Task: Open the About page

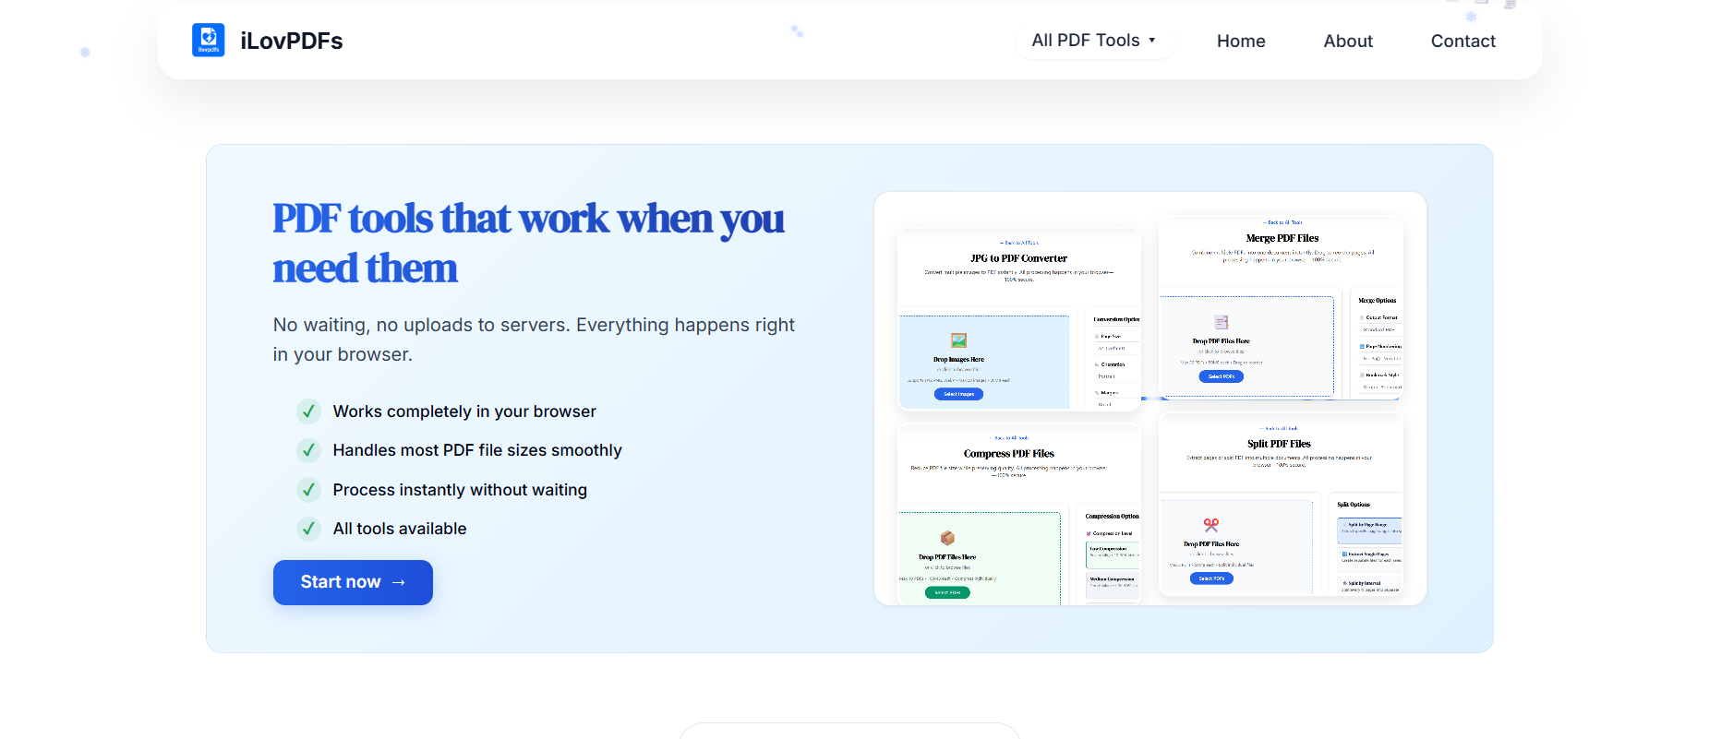Action: (1347, 42)
